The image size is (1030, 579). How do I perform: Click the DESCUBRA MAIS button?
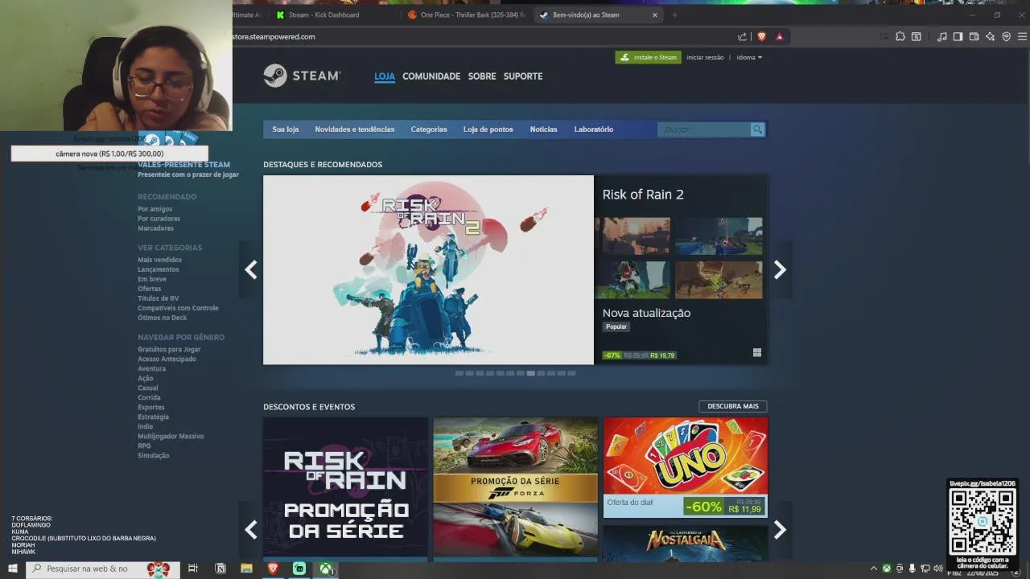tap(733, 406)
